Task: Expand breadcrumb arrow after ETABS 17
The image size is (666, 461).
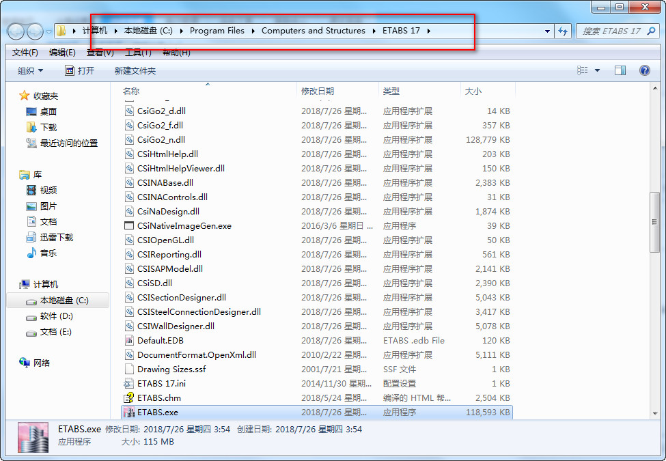Action: coord(428,31)
